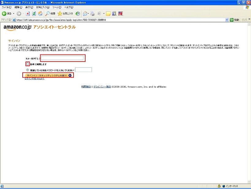Click the address bar URL text
The height and width of the screenshot is (189, 251).
pos(61,20)
